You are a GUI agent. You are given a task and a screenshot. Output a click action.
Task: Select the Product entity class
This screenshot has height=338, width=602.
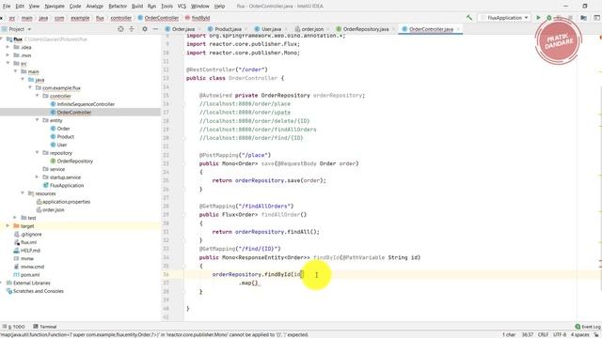pos(65,136)
